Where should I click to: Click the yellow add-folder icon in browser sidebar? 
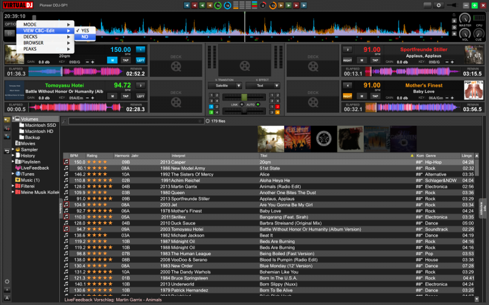7,120
